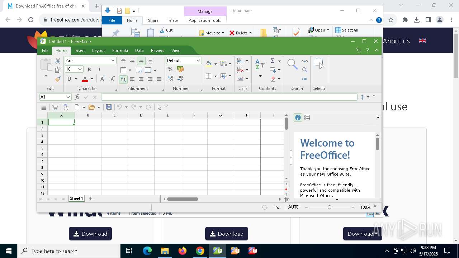Open the Arial font name dropdown
This screenshot has width=459, height=258.
pyautogui.click(x=113, y=61)
